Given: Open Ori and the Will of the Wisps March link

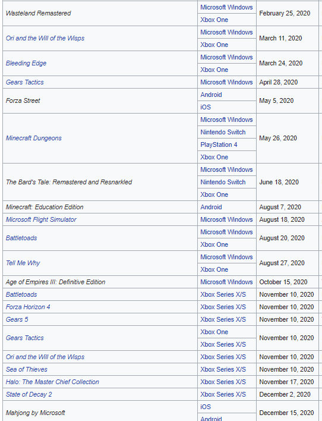Looking at the screenshot, I should [45, 39].
